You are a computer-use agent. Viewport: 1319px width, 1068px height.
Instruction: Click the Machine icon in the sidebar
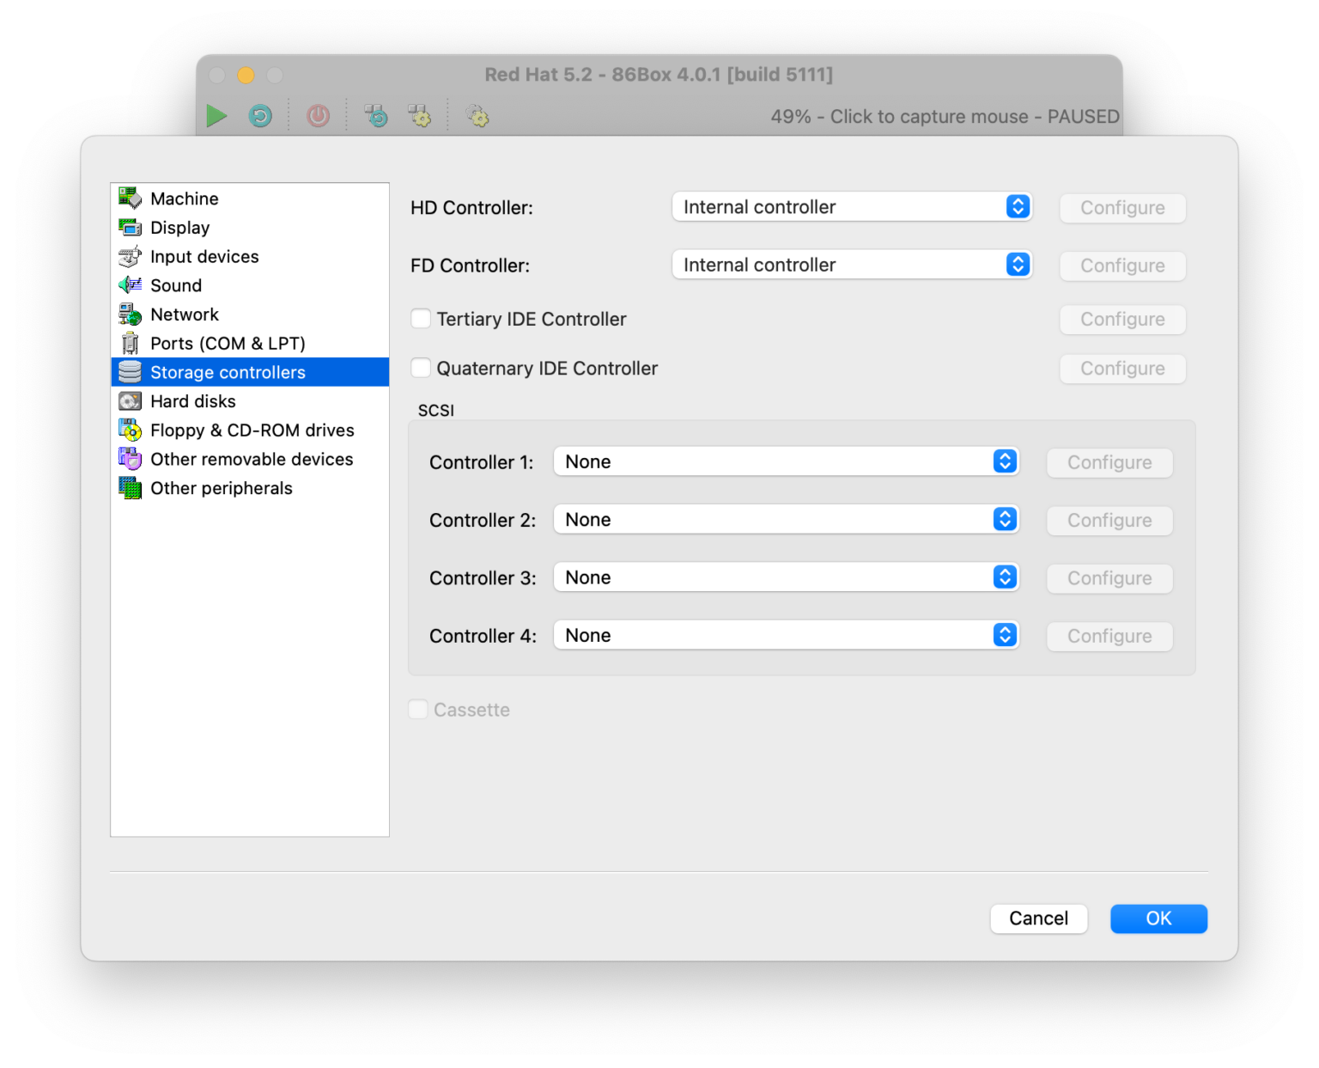130,198
